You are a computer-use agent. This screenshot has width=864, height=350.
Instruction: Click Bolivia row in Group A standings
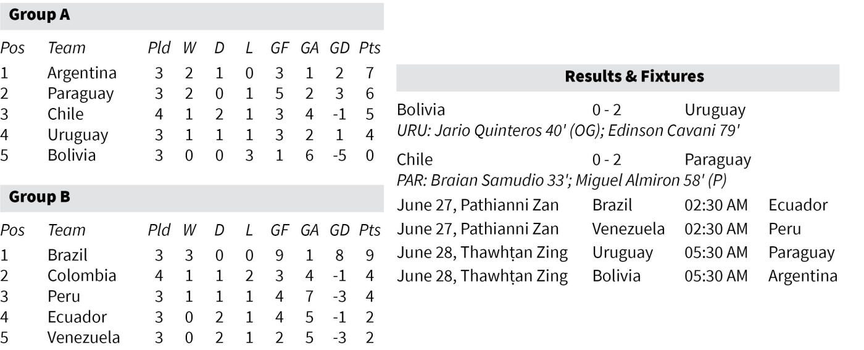tap(191, 155)
